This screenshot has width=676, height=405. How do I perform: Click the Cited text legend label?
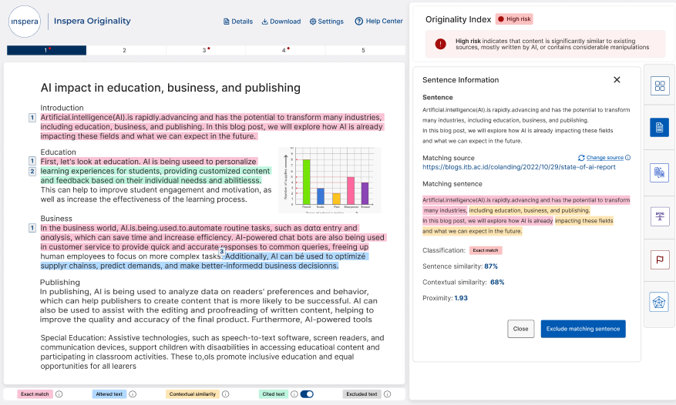[274, 393]
